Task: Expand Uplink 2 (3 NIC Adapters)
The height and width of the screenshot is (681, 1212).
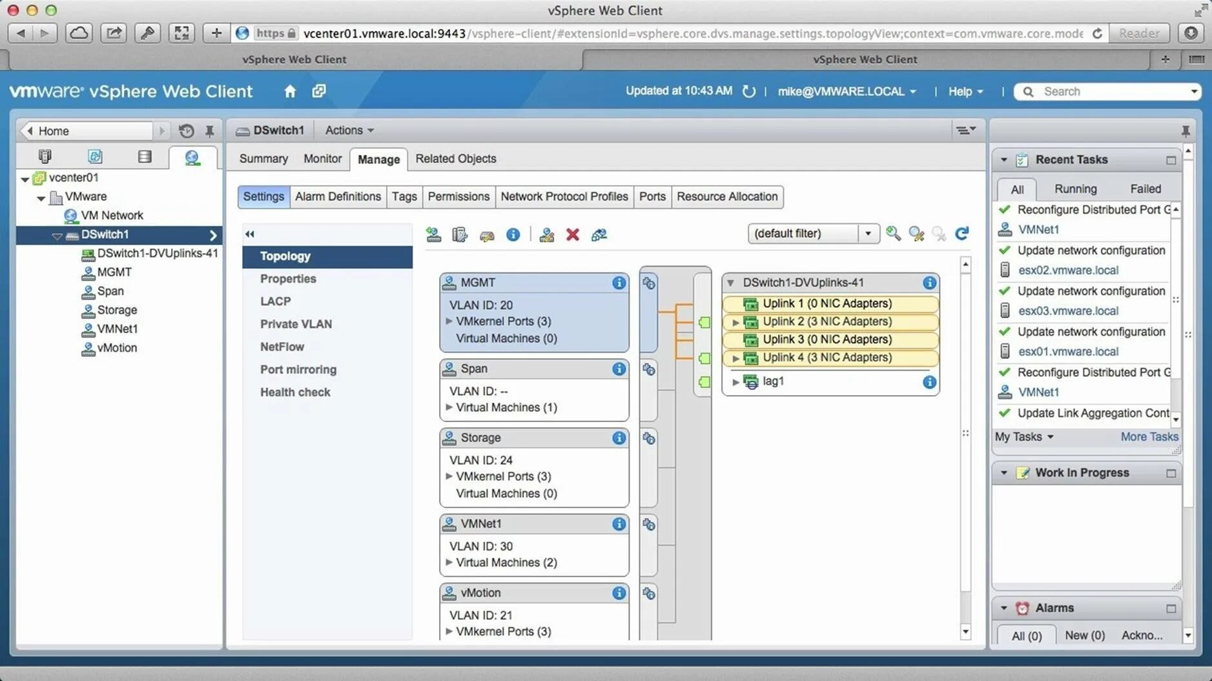Action: (735, 322)
